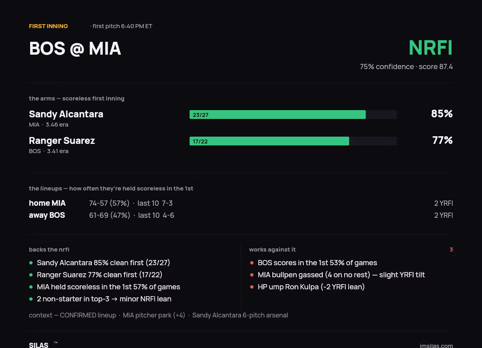Click Sandy Alcantara's name in the arms section
Viewport: 482px width, 348px height.
click(66, 114)
